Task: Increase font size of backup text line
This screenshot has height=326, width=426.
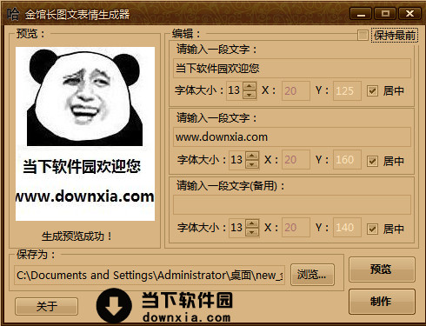Action: [252, 223]
